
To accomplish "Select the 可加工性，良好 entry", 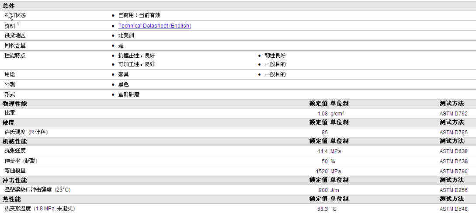I will [x=137, y=64].
